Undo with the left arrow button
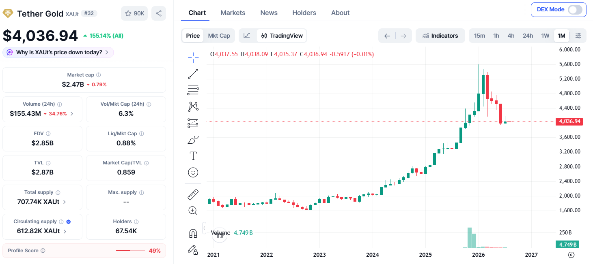Image resolution: width=593 pixels, height=264 pixels. tap(387, 36)
